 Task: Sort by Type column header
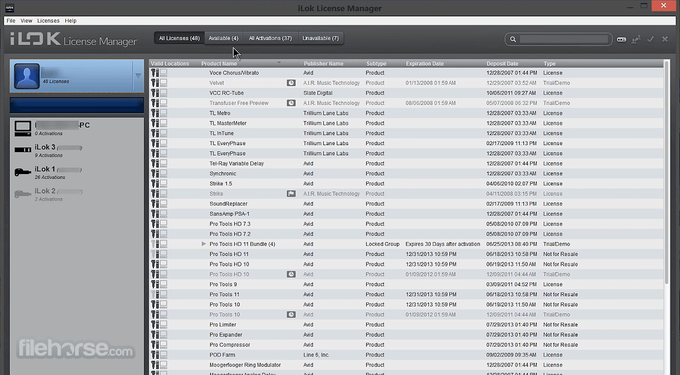pos(549,64)
